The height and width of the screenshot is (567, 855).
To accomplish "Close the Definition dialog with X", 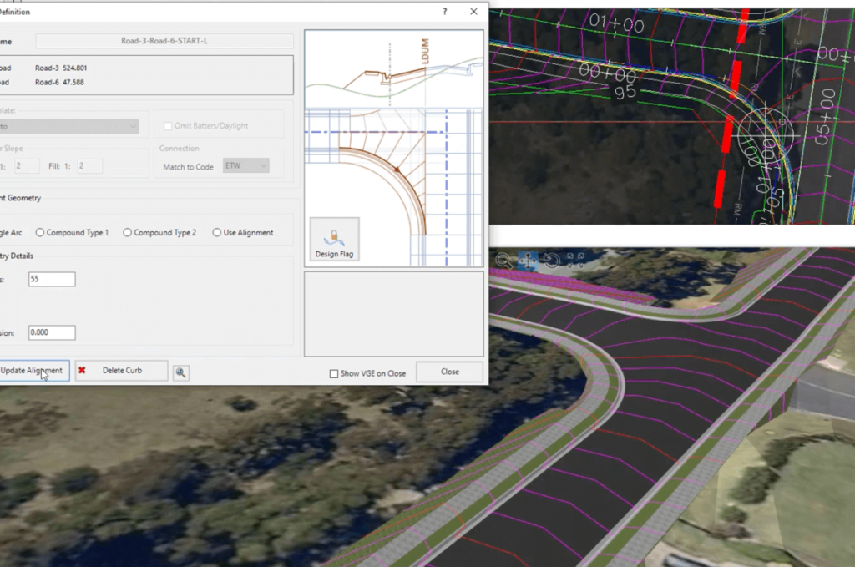I will [x=474, y=12].
